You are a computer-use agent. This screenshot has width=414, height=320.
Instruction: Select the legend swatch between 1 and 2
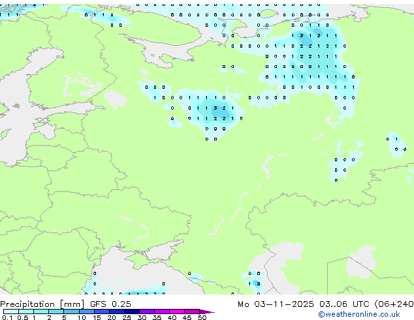coord(41,312)
